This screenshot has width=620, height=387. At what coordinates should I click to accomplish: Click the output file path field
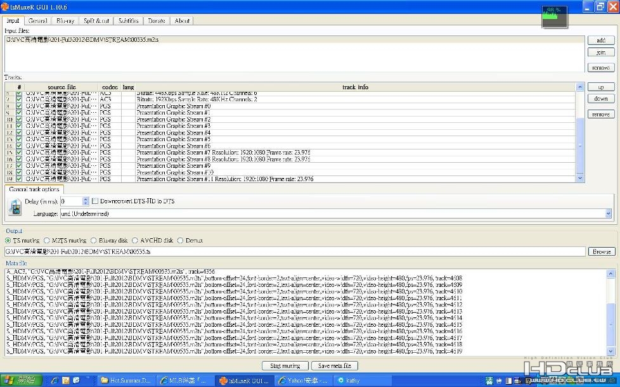[x=295, y=251]
